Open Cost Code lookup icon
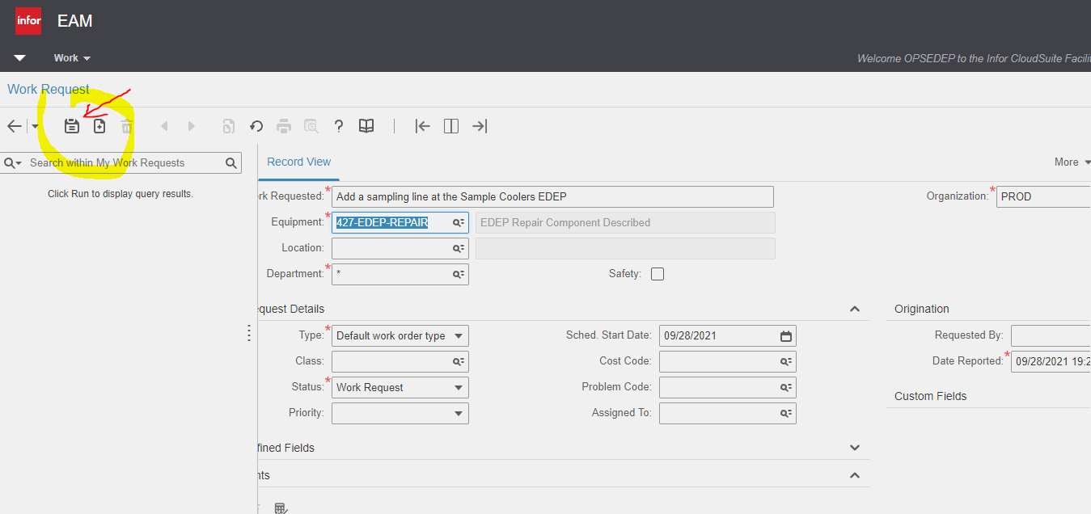Viewport: 1091px width, 514px height. click(786, 361)
